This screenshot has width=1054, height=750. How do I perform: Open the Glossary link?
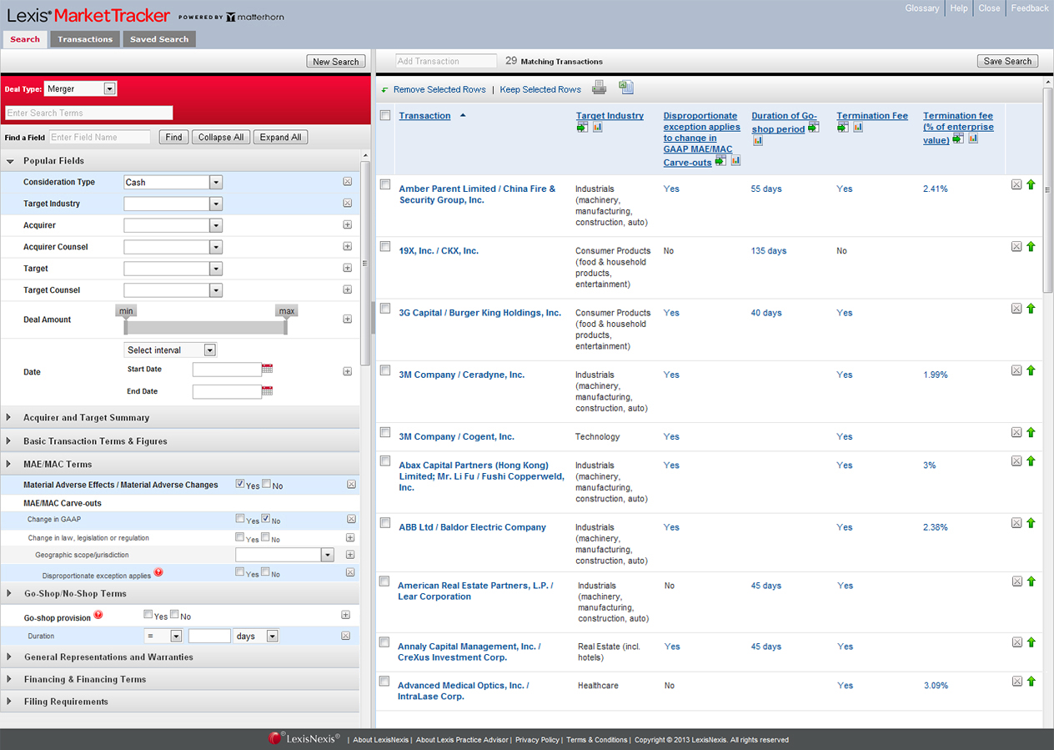[x=922, y=8]
